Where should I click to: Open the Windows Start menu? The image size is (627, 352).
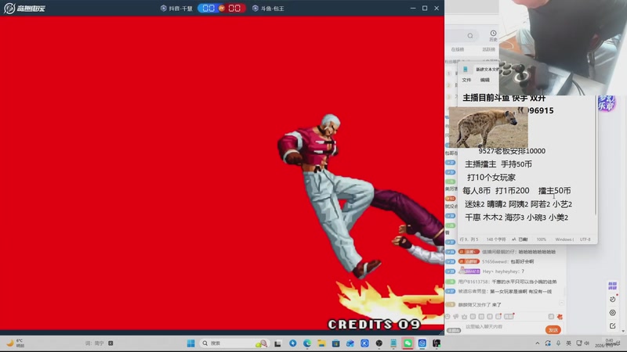[190, 343]
